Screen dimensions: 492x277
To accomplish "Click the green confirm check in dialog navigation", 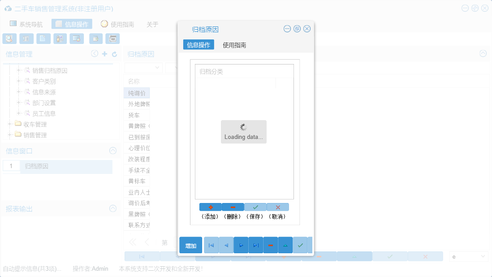I will (300, 245).
